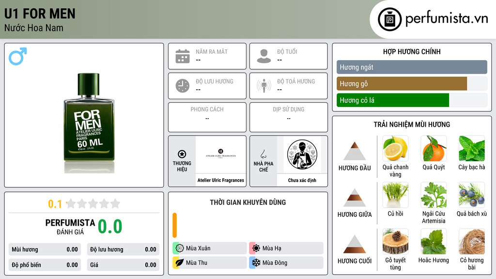
Task: Select the Mùa Xuân season option
Action: pyautogui.click(x=210, y=248)
